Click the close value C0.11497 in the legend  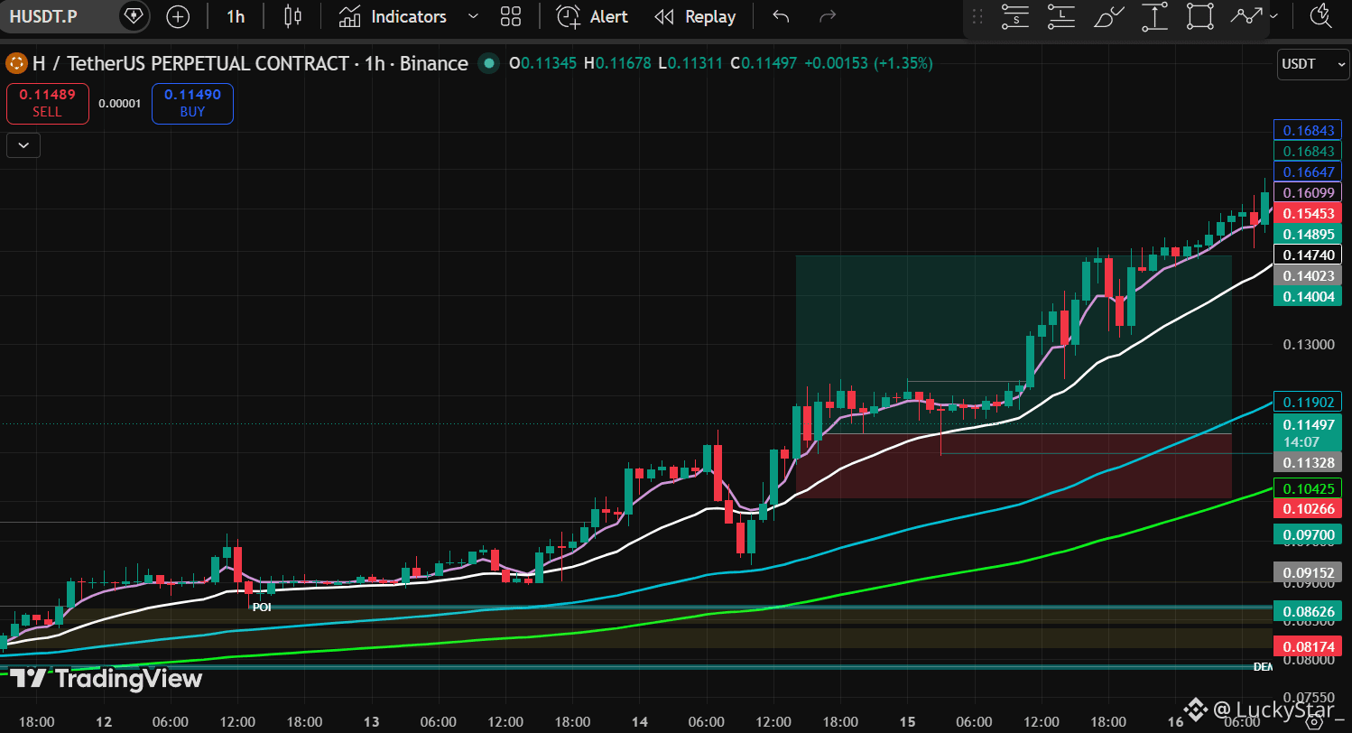[764, 63]
